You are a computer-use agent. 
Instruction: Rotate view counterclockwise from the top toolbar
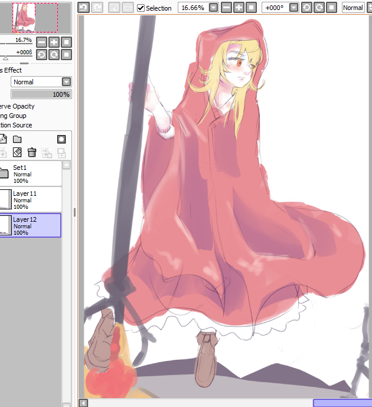tap(306, 8)
